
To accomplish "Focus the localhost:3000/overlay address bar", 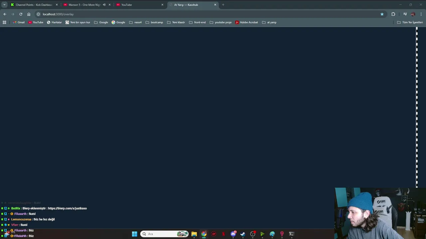I will pyautogui.click(x=210, y=14).
